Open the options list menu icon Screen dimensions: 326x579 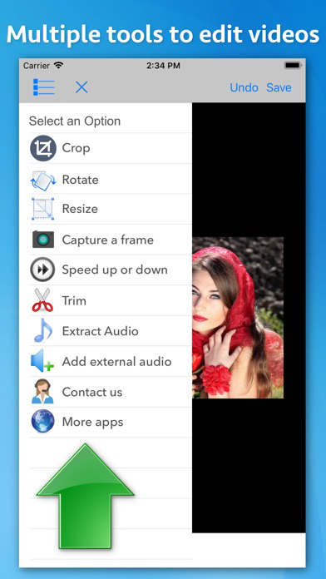43,87
